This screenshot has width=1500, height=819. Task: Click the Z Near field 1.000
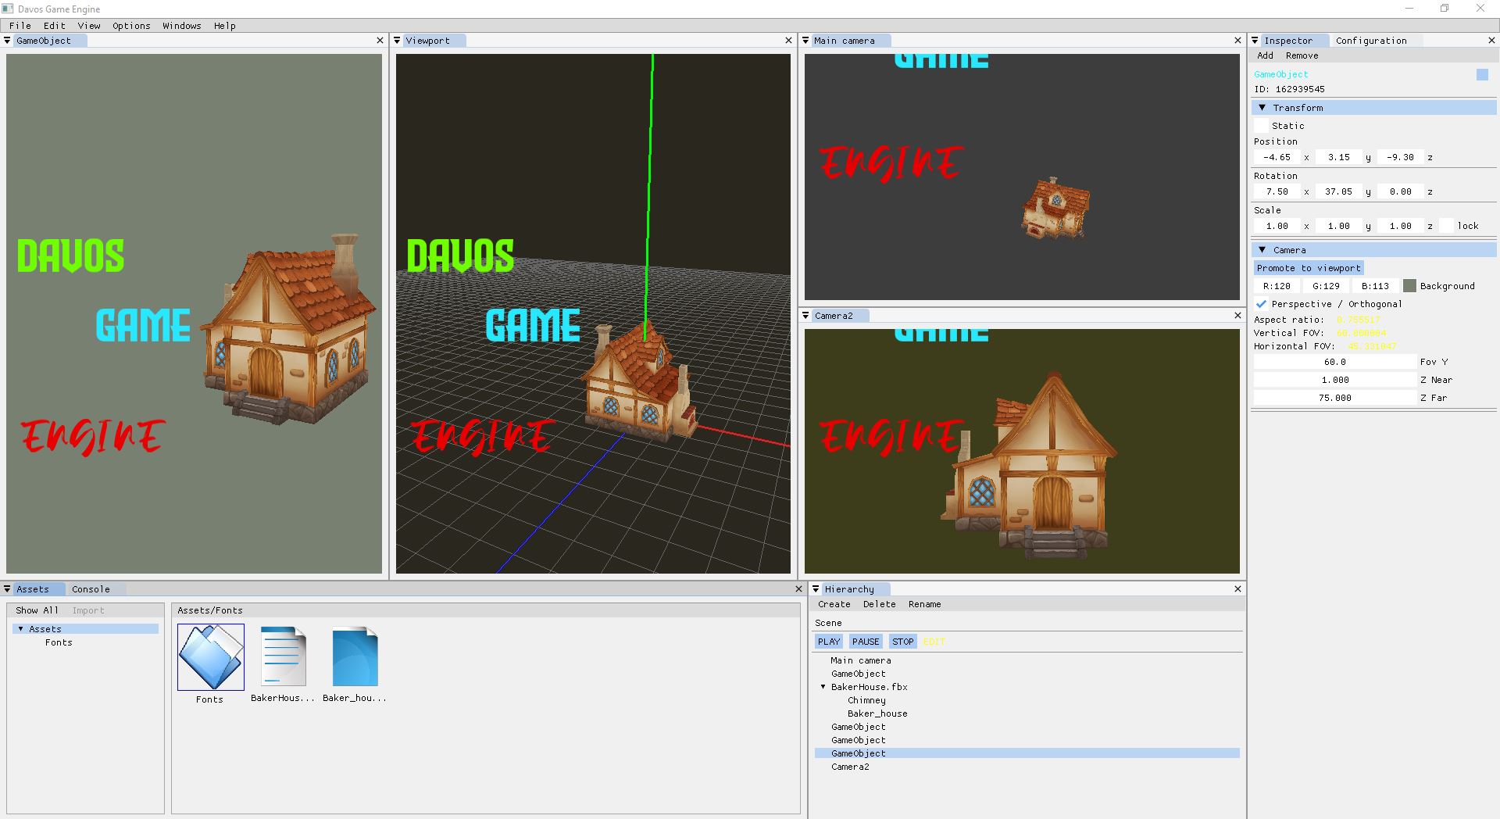pyautogui.click(x=1335, y=380)
